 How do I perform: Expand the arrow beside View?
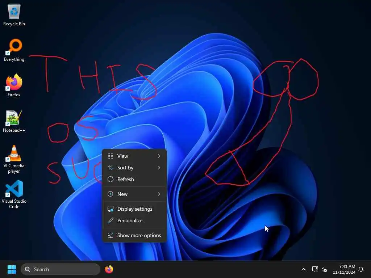[x=159, y=156]
